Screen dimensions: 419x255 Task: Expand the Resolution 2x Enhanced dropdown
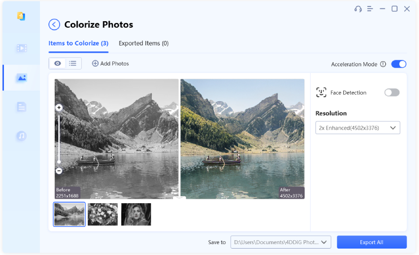click(x=358, y=128)
